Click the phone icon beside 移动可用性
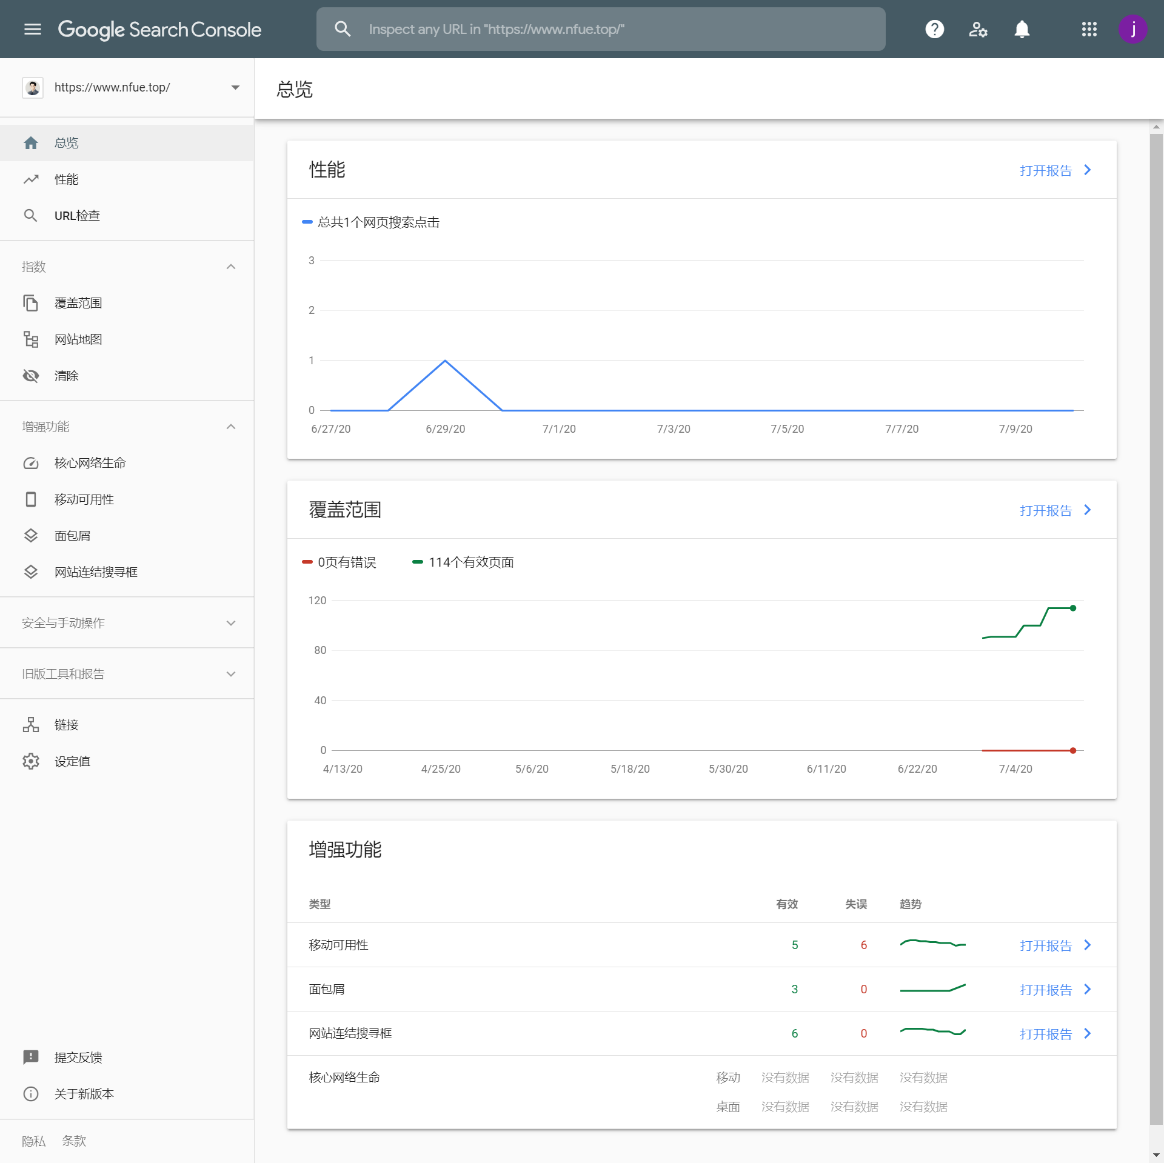The image size is (1164, 1163). pos(31,499)
